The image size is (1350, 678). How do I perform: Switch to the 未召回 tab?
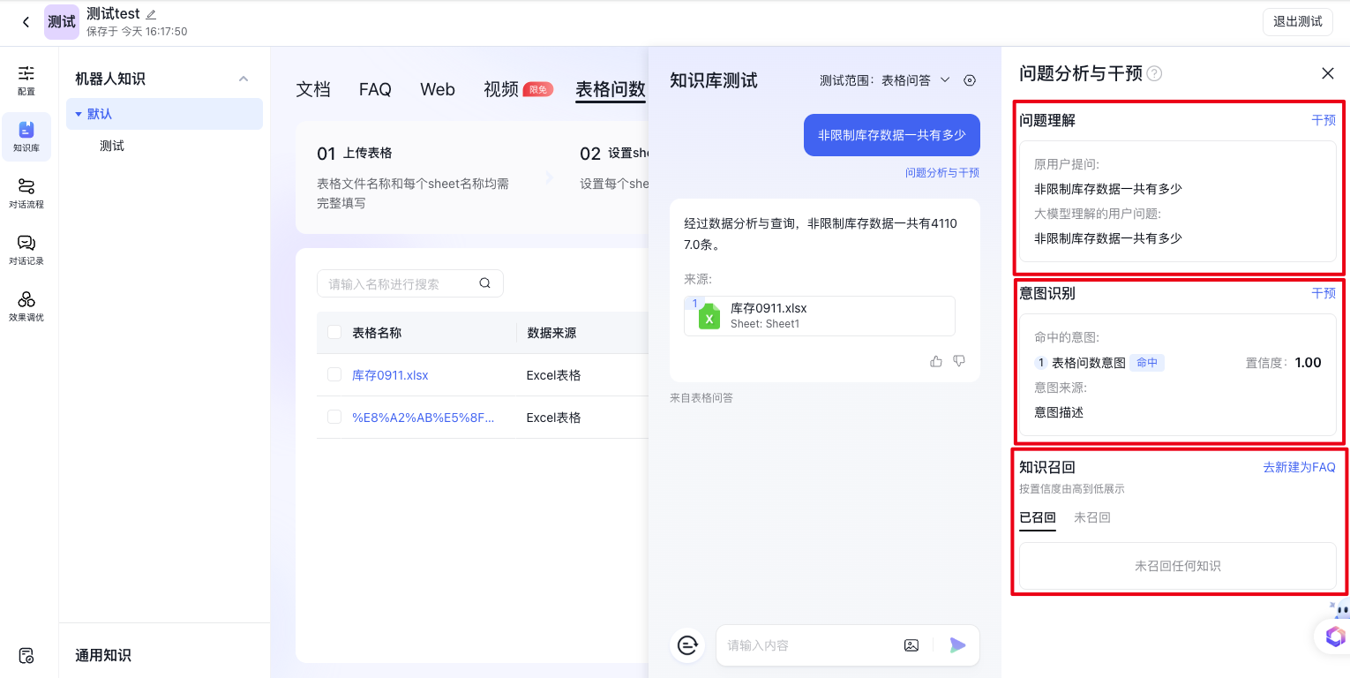point(1091,517)
